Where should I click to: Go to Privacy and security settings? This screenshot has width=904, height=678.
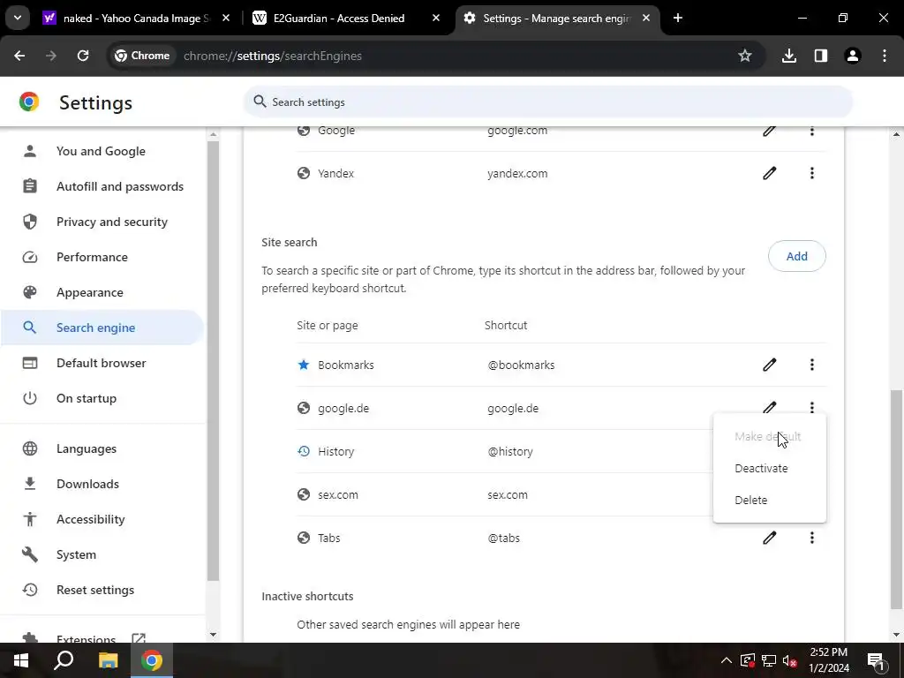pos(102,222)
